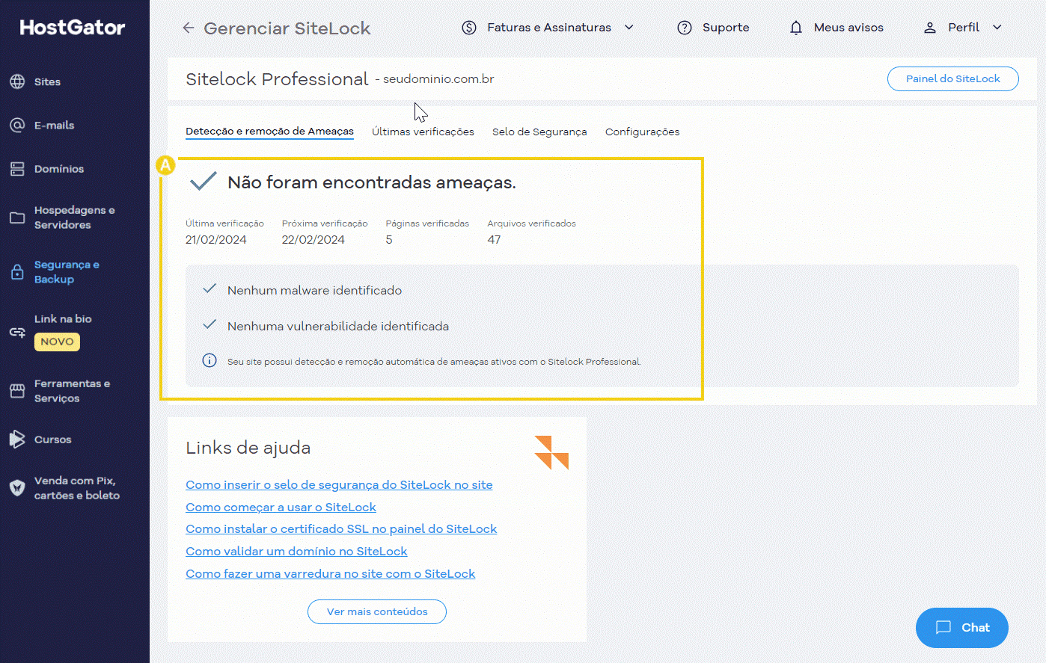Click large checkmark beside Não foram encontradas ameaças
The width and height of the screenshot is (1046, 663).
203,181
